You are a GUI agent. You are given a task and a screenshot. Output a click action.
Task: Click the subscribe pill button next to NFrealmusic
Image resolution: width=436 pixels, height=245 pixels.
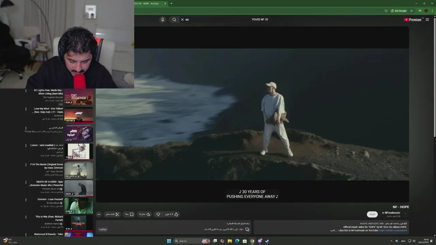pyautogui.click(x=372, y=214)
